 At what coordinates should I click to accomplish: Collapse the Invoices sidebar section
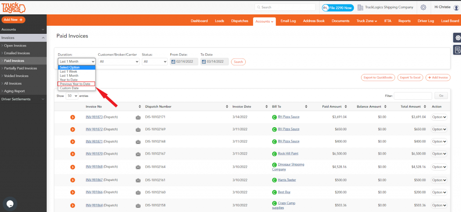(x=23, y=38)
